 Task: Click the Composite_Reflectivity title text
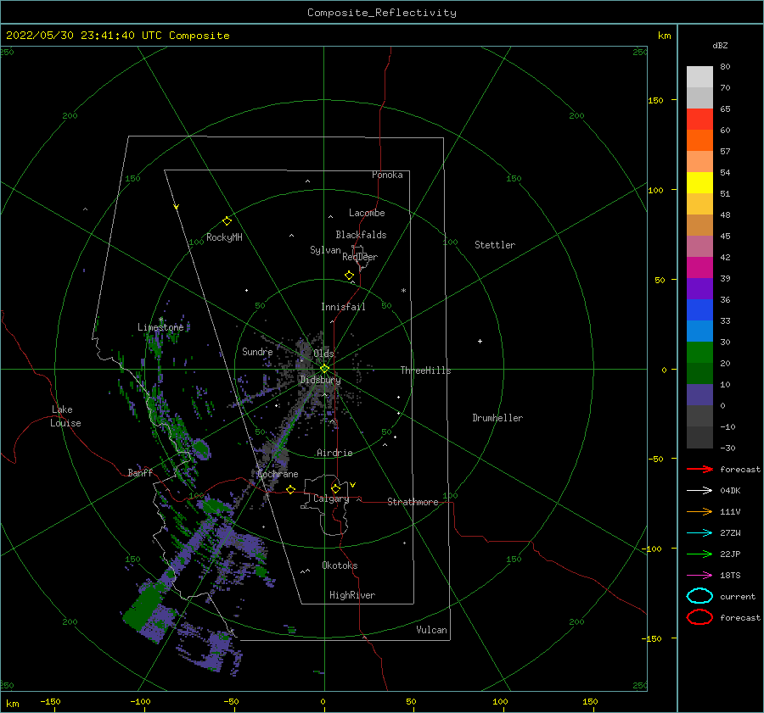coord(382,13)
